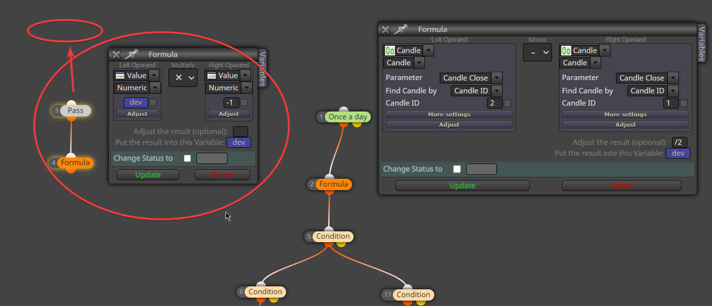
Task: Enable Change Status checkbox in Minus Formula panel
Action: point(457,169)
